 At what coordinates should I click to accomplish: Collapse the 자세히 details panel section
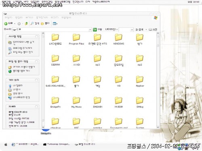click(x=36, y=107)
